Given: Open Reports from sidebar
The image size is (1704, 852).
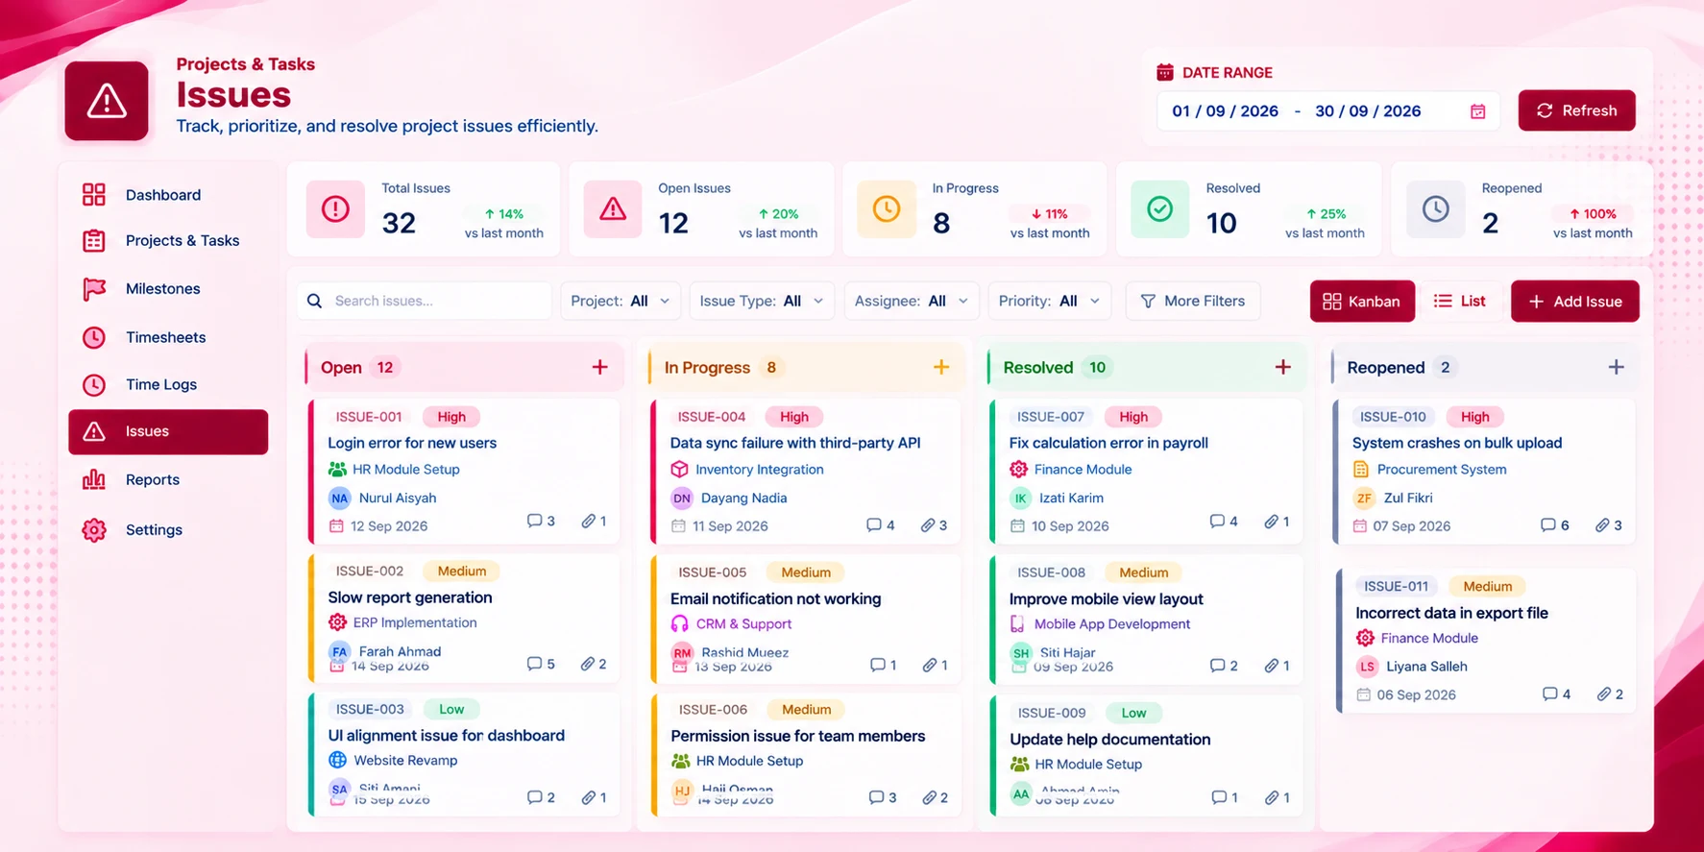Looking at the screenshot, I should click(168, 479).
